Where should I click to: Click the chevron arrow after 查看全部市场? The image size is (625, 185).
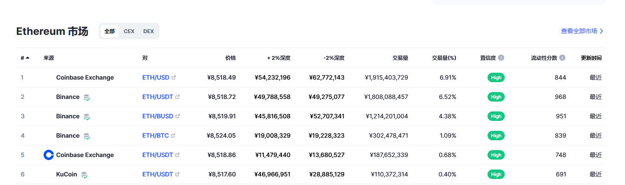pos(602,31)
